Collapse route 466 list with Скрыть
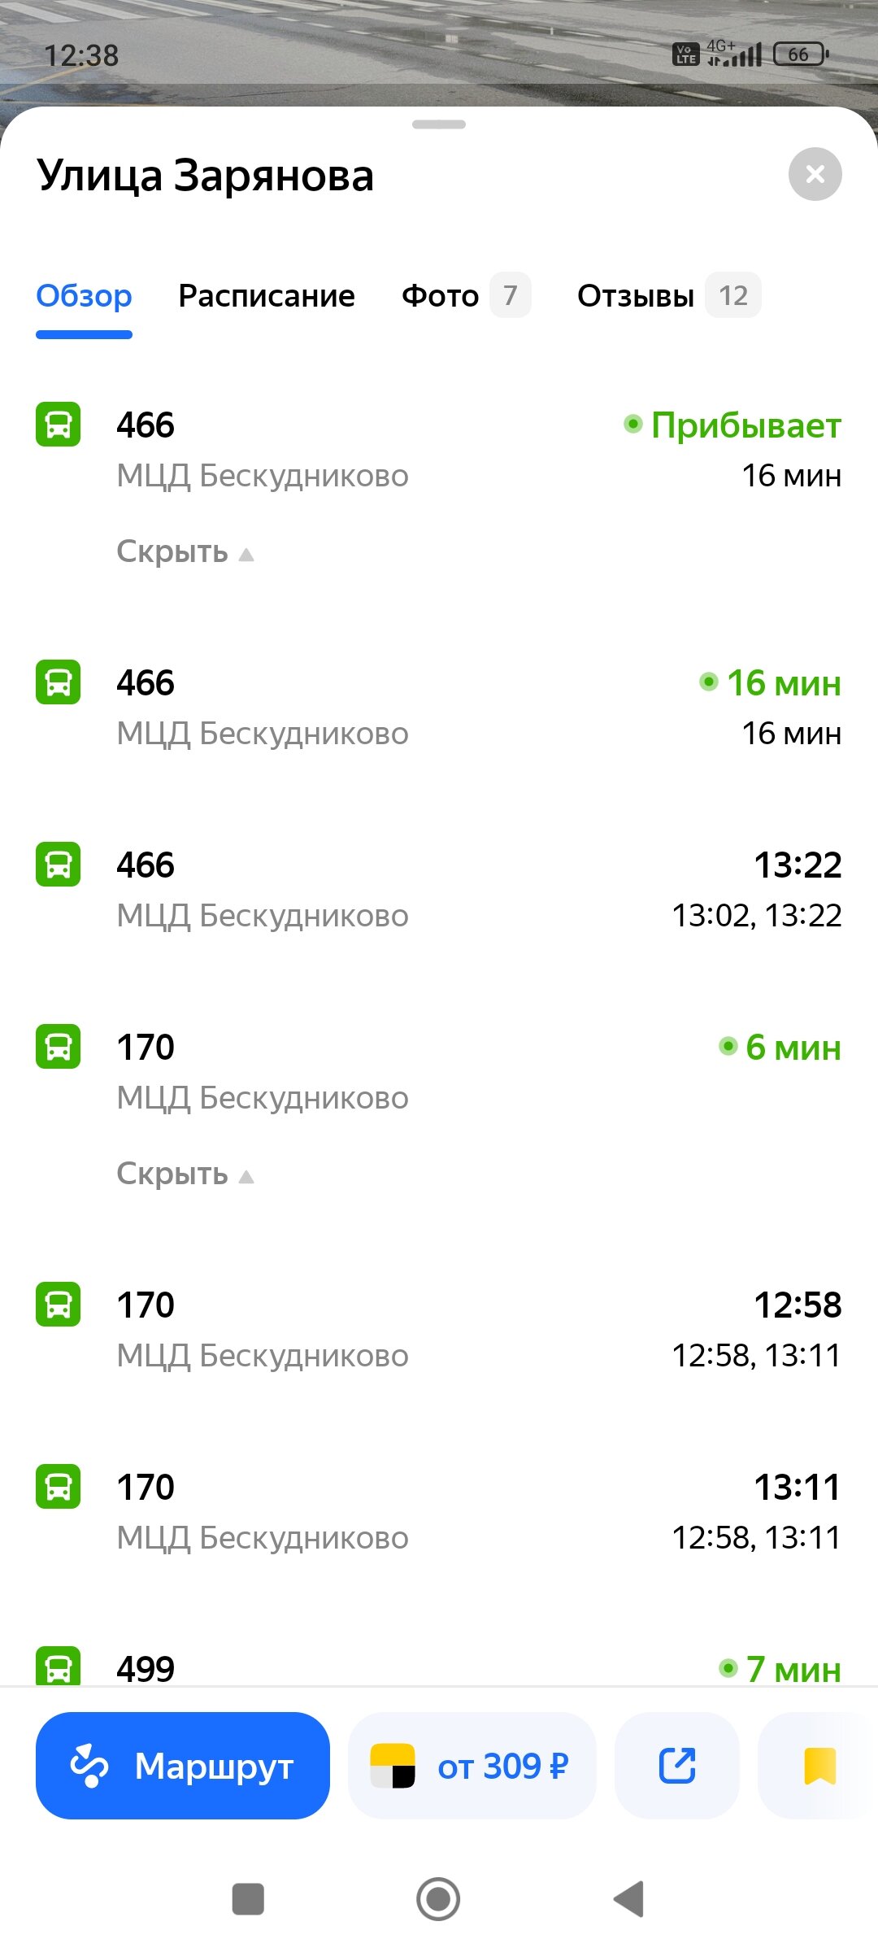Screen dimensions: 878x1952 (x=185, y=552)
